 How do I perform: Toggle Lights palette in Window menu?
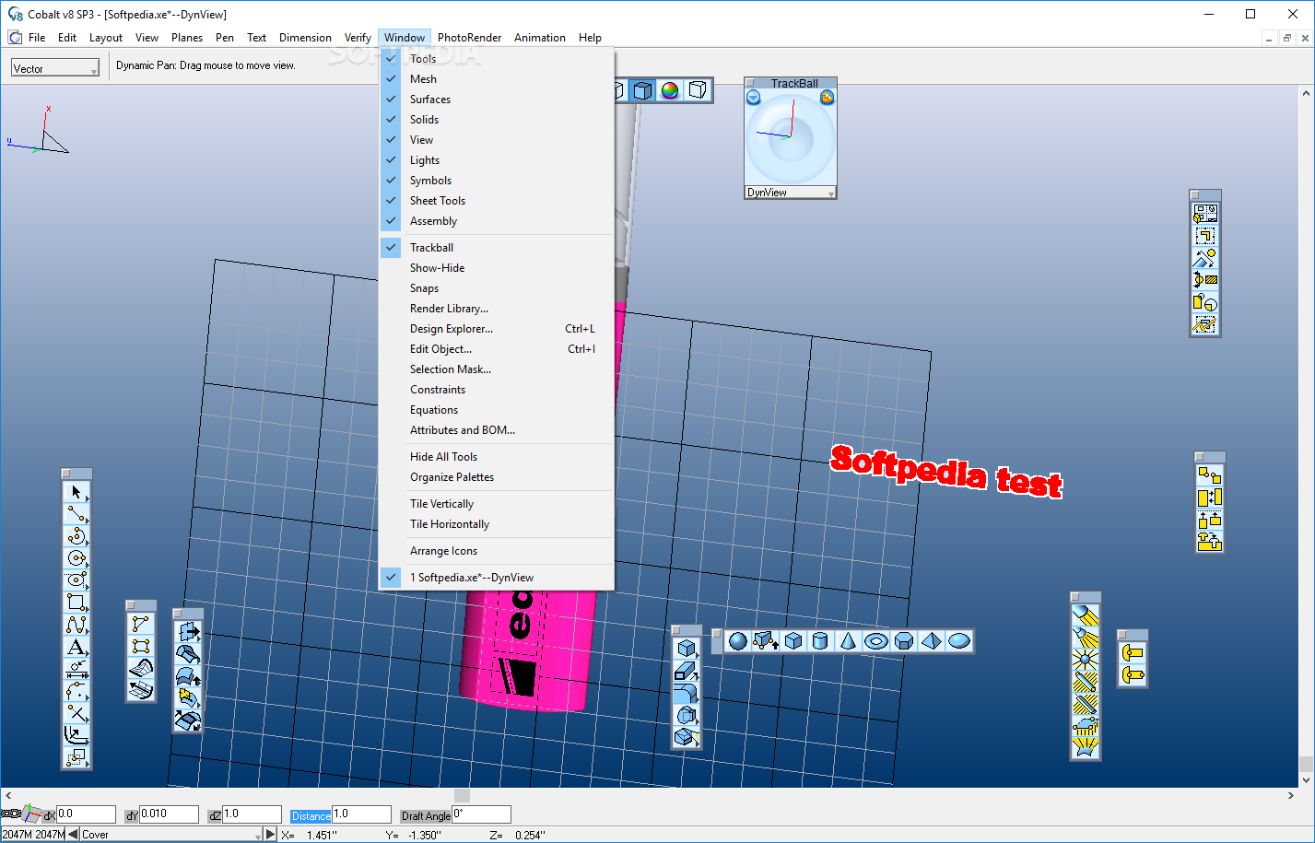coord(496,160)
